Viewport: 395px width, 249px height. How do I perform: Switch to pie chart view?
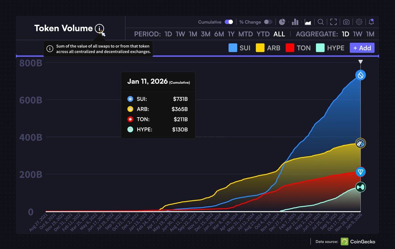[x=282, y=22]
